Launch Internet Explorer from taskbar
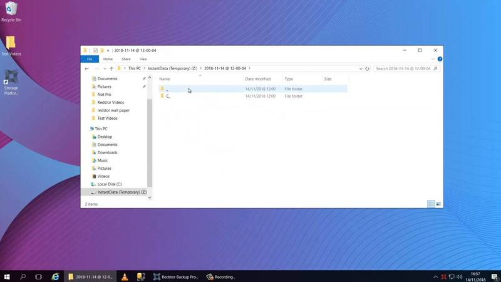 coord(55,277)
